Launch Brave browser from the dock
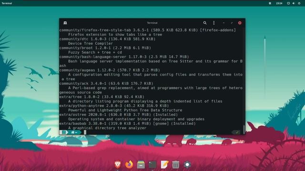Viewport: 305px width, 171px height. click(118, 164)
